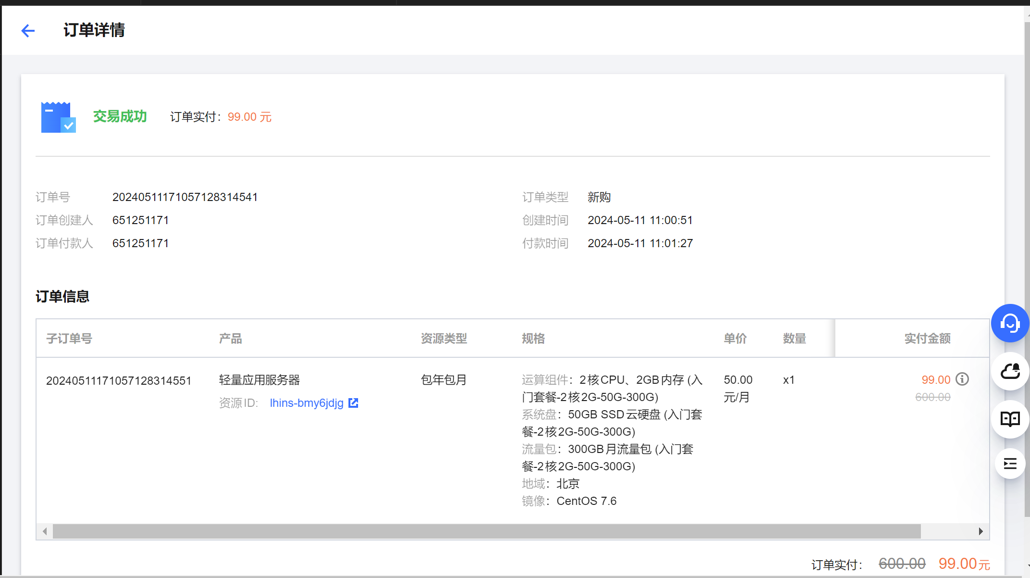The image size is (1030, 578).
Task: Click the collapse sidebar menu icon
Action: 1010,464
